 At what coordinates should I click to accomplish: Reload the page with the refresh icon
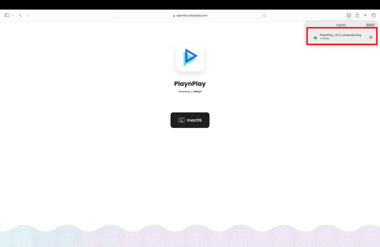264,15
